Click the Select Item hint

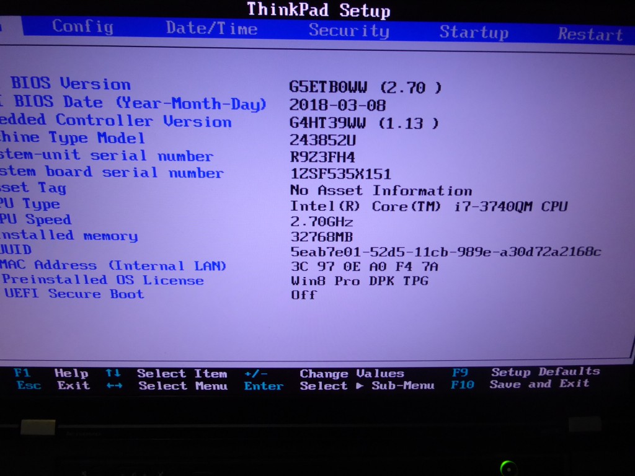182,373
